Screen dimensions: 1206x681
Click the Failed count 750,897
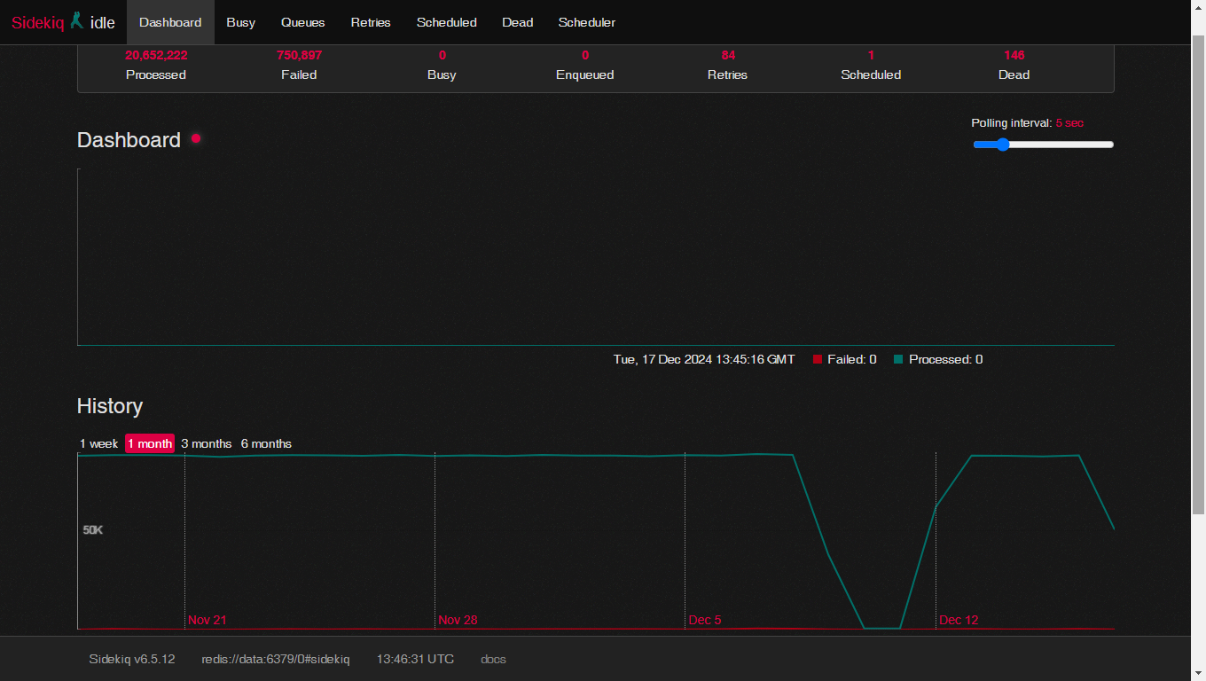click(x=299, y=55)
